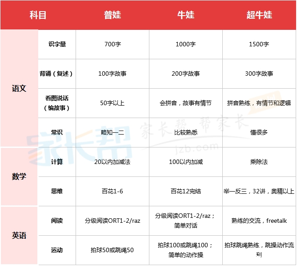Select the 100字故事 cell
The width and height of the screenshot is (297, 266).
[112, 74]
